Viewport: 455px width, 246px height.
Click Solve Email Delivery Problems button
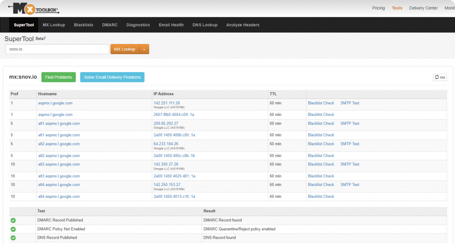(x=112, y=77)
